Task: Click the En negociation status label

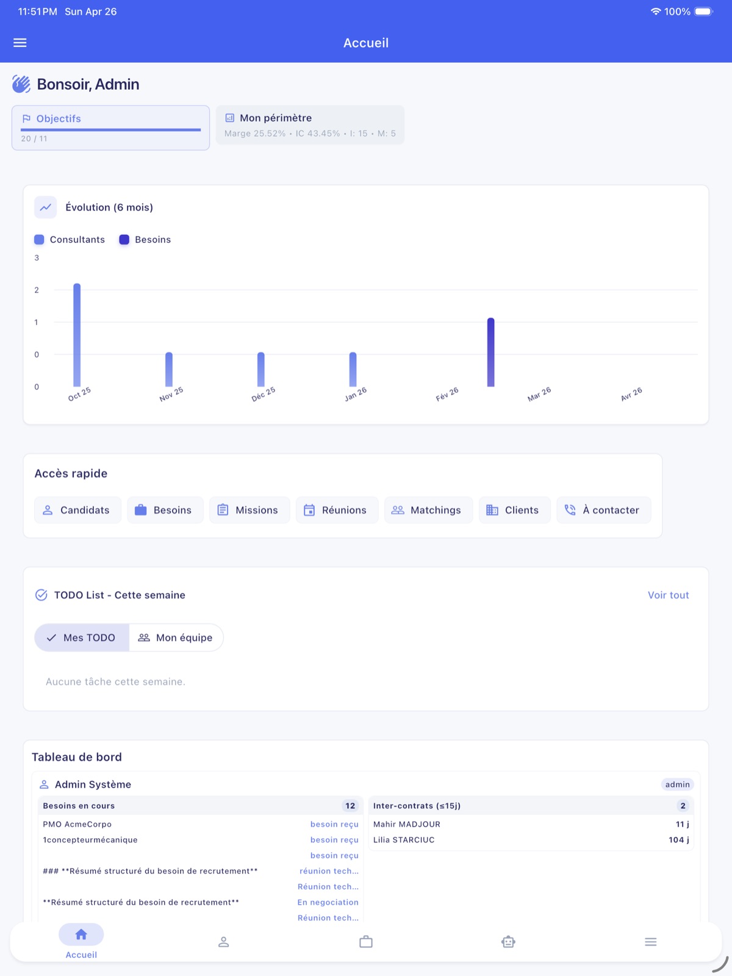Action: pyautogui.click(x=328, y=902)
